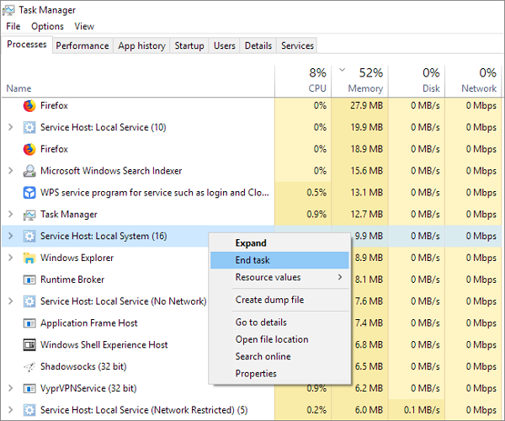Open Resource values submenu arrow
Screen dimensions: 505x421
340,277
